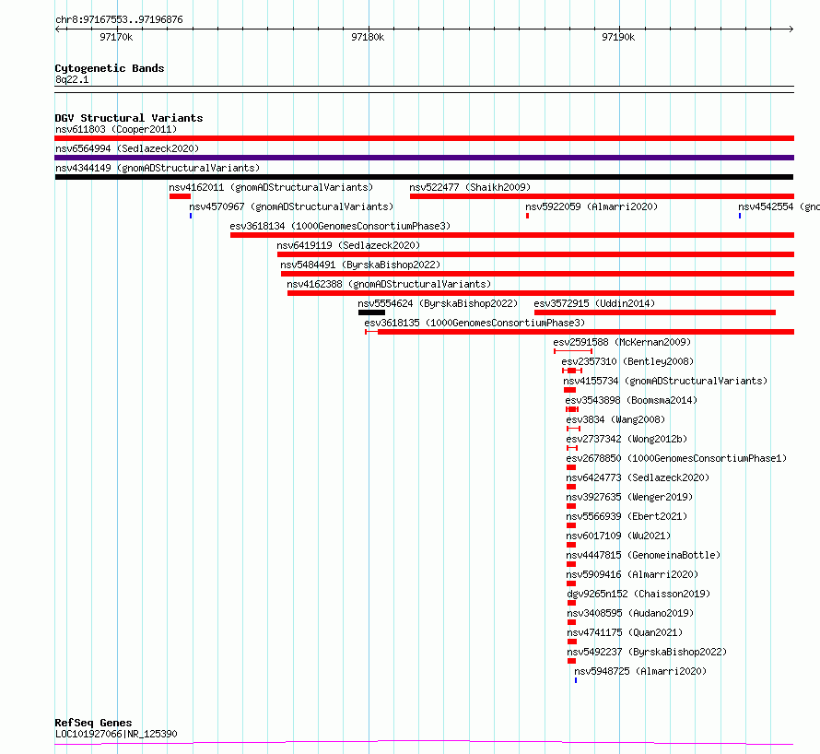Open the nsv5948725 (Almarri2020) label
Viewport: 820px width, 754px height.
[x=640, y=671]
